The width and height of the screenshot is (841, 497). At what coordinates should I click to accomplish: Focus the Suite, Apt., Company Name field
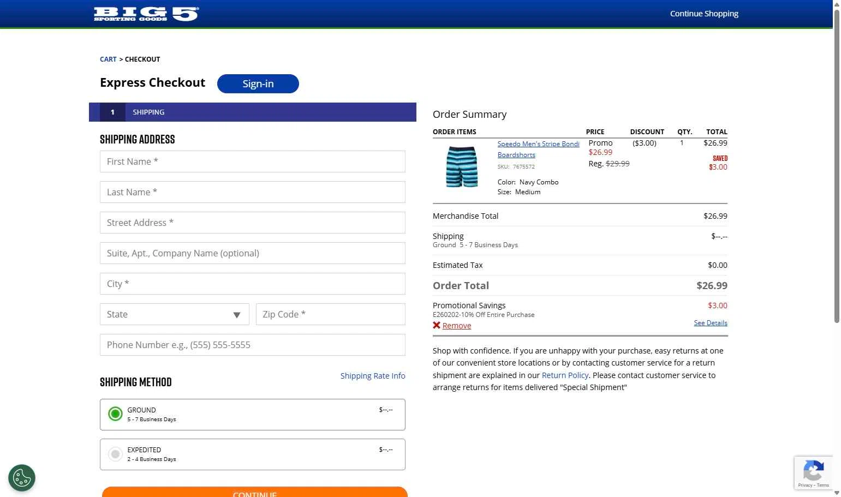coord(253,253)
